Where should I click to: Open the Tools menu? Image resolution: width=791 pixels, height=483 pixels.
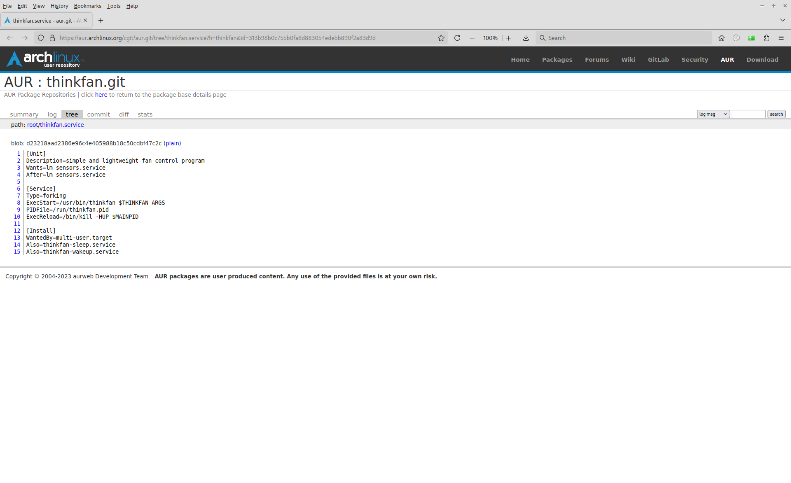(x=114, y=6)
